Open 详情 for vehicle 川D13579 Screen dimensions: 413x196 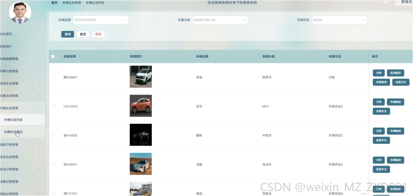pyautogui.click(x=379, y=102)
